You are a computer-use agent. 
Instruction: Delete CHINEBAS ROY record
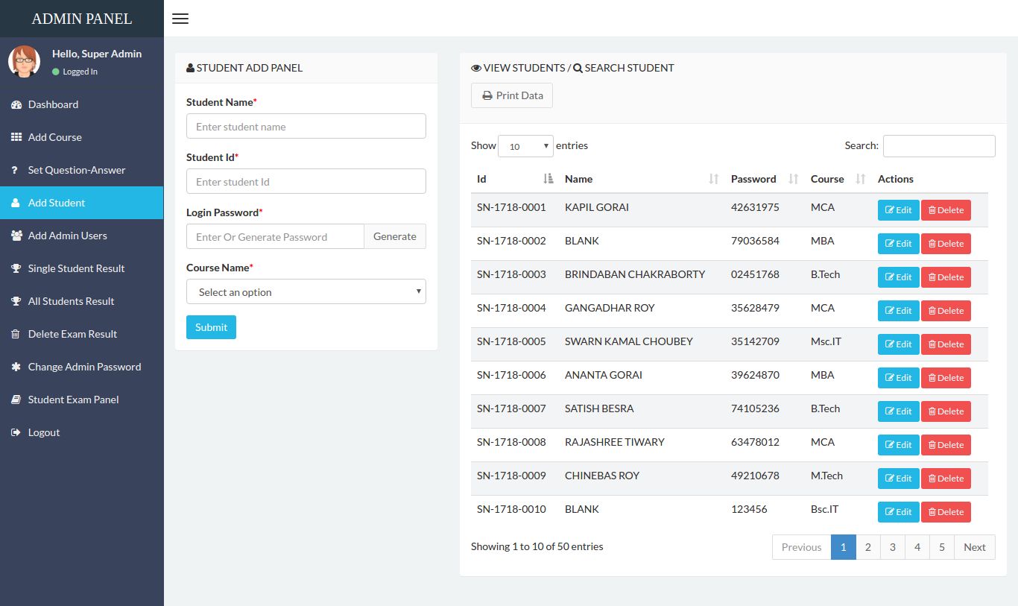pyautogui.click(x=946, y=479)
